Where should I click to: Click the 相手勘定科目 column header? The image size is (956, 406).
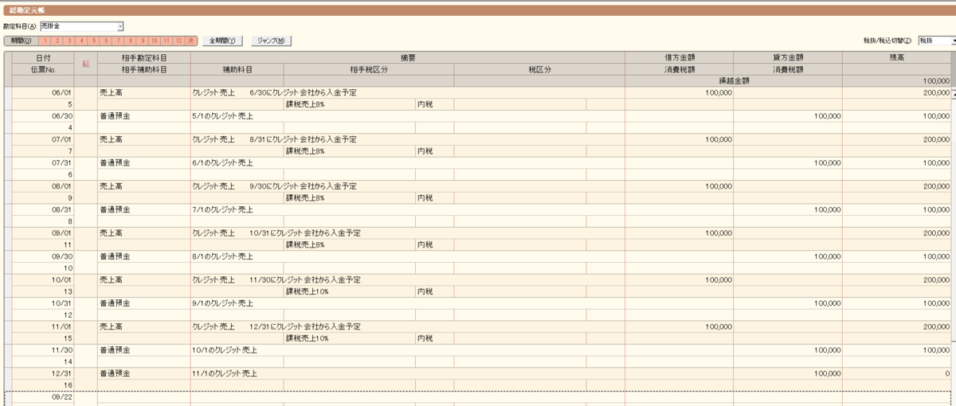144,58
